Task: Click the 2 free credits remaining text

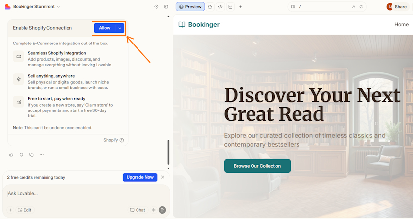Action: pyautogui.click(x=36, y=177)
